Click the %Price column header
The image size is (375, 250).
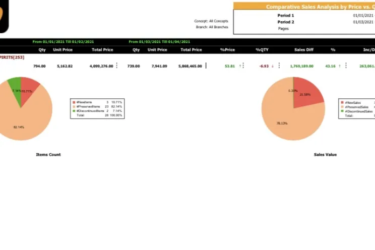pyautogui.click(x=227, y=50)
